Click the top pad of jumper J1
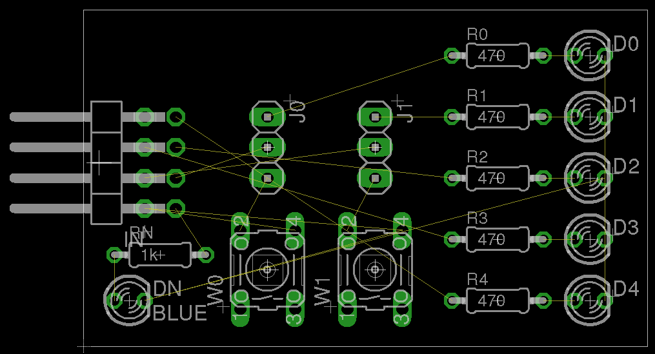This screenshot has width=655, height=354. pos(375,117)
